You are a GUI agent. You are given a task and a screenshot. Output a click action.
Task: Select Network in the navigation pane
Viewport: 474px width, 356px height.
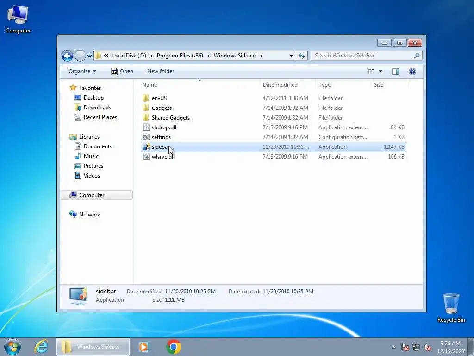(89, 214)
